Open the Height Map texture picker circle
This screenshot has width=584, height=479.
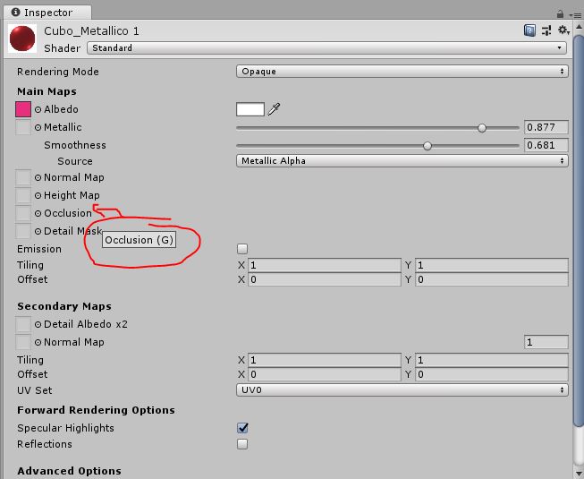tap(38, 196)
